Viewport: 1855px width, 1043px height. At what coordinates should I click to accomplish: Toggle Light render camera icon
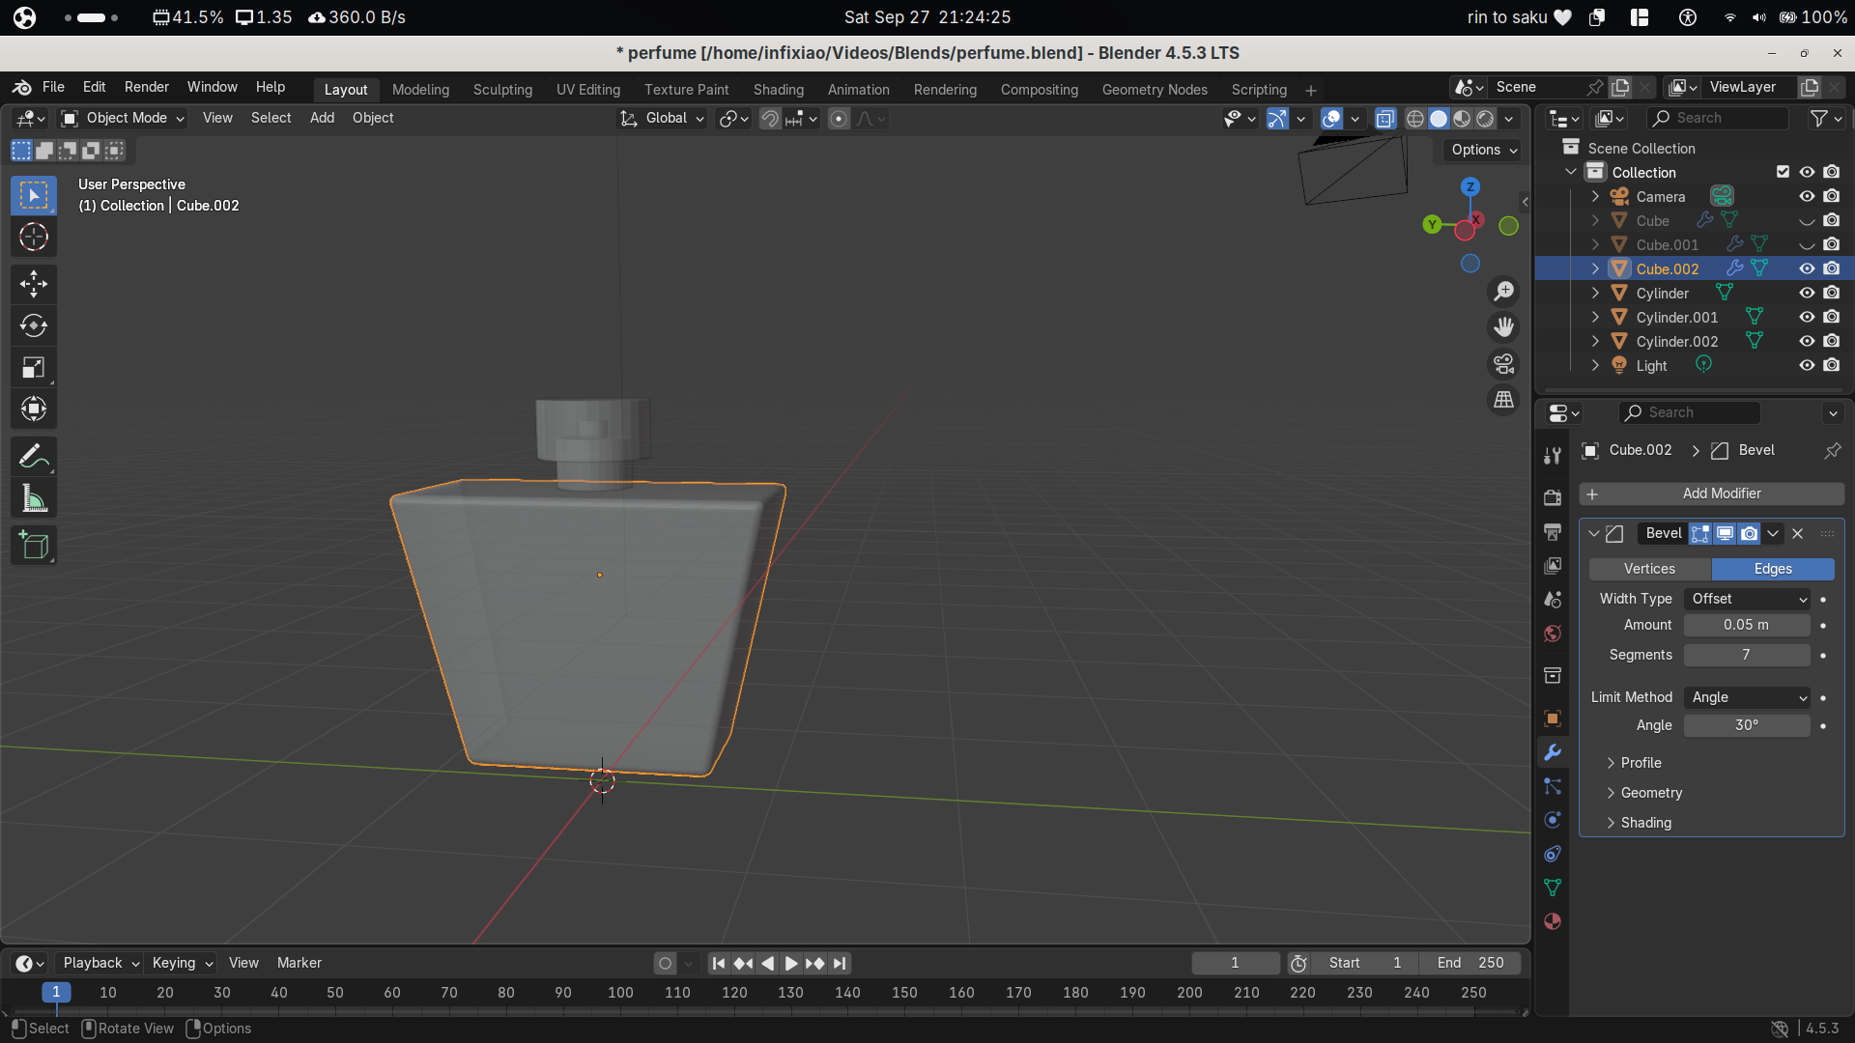(1831, 365)
